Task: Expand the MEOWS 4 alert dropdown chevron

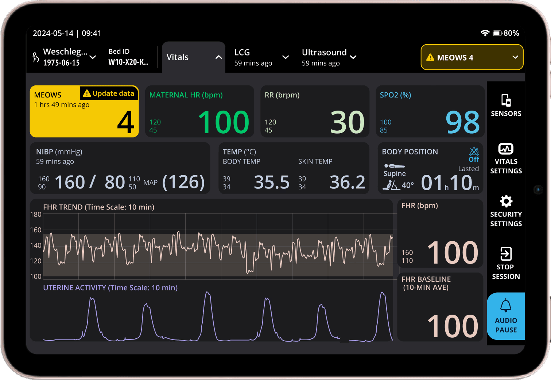Action: (515, 57)
